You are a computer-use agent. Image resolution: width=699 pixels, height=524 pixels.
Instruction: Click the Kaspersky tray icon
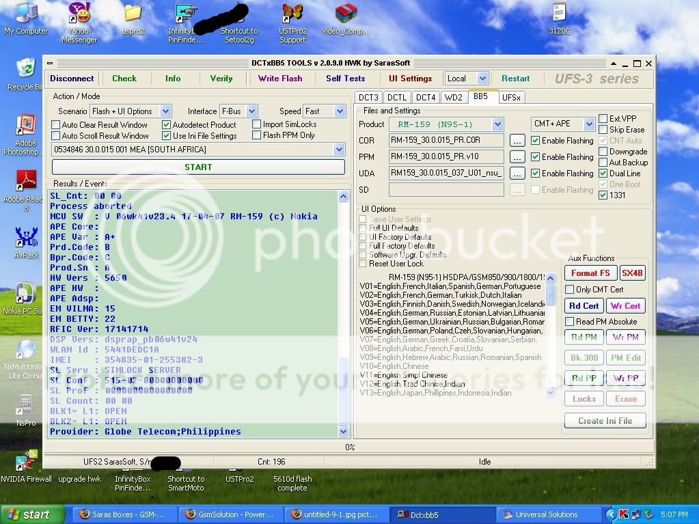[x=624, y=514]
